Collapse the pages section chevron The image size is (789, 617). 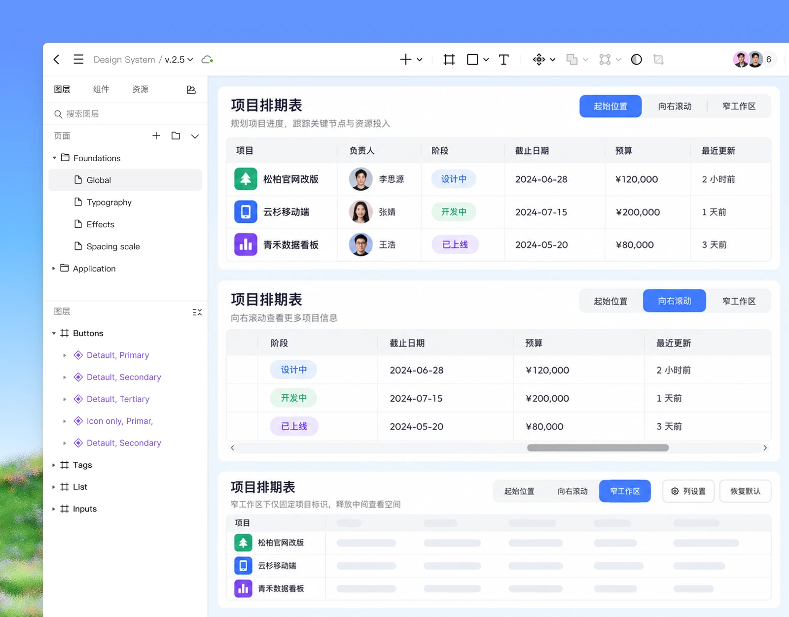click(195, 136)
